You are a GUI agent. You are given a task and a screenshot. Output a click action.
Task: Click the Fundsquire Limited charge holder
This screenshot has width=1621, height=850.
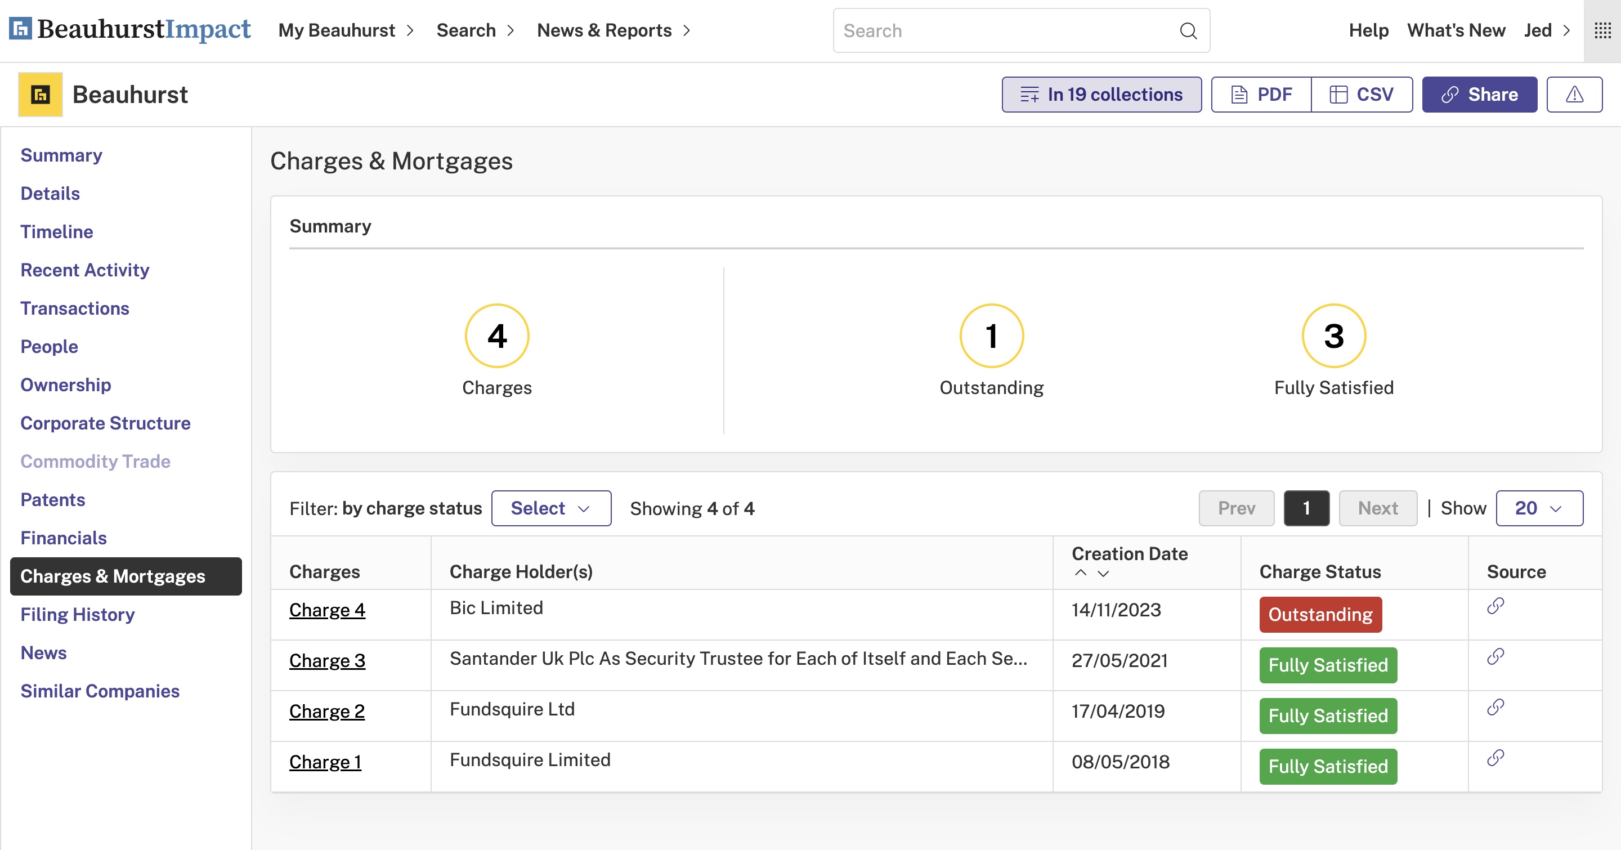tap(530, 760)
